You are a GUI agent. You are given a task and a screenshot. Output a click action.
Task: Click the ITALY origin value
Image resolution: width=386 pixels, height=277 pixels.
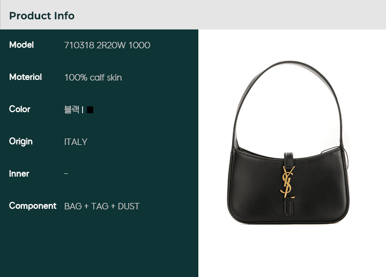pos(76,142)
